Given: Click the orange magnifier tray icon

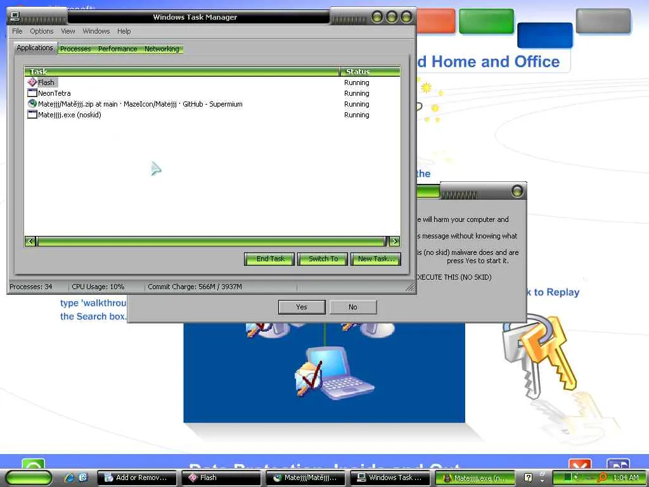Looking at the screenshot, I should (x=602, y=477).
